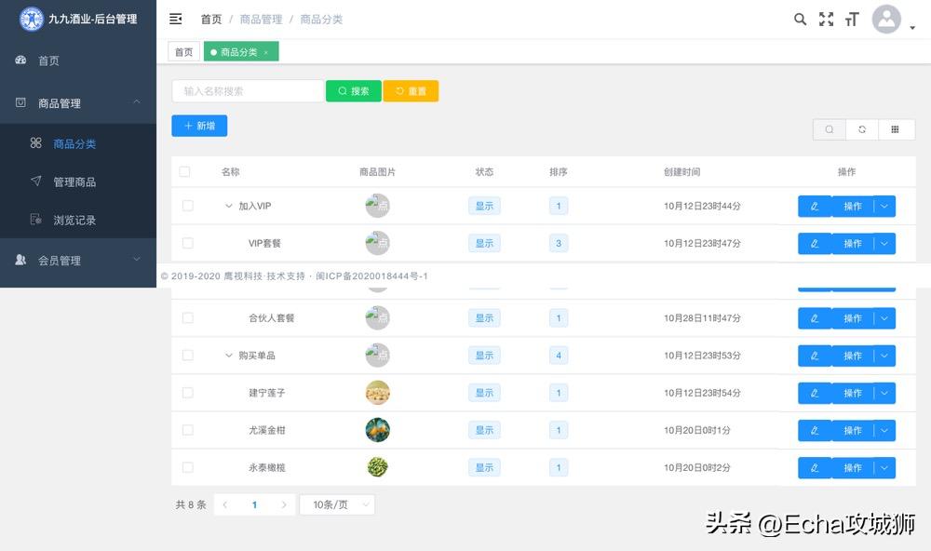Refresh the table via the reload icon
This screenshot has width=931, height=551.
(862, 129)
